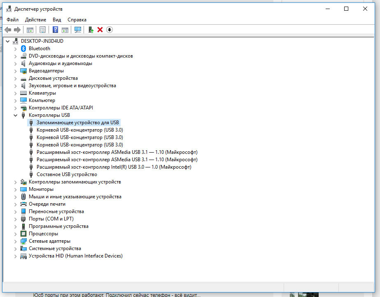Click the Устройства HID icon
380x297 pixels.
[23, 256]
